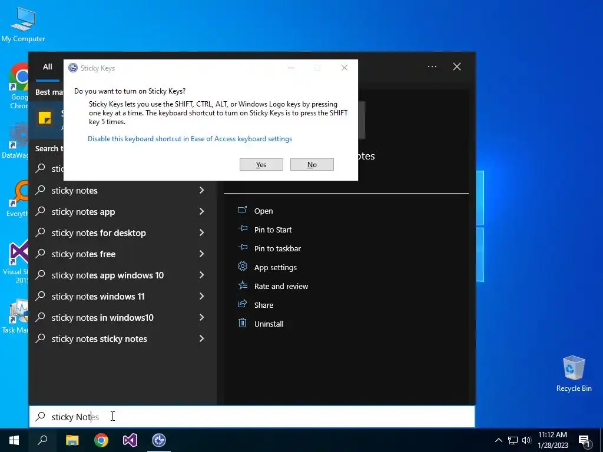
Task: Select the All search tab
Action: [48, 67]
